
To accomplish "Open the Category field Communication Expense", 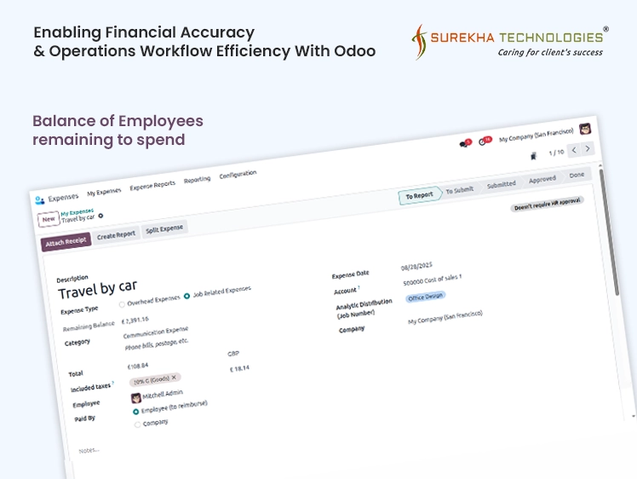I will (x=156, y=332).
